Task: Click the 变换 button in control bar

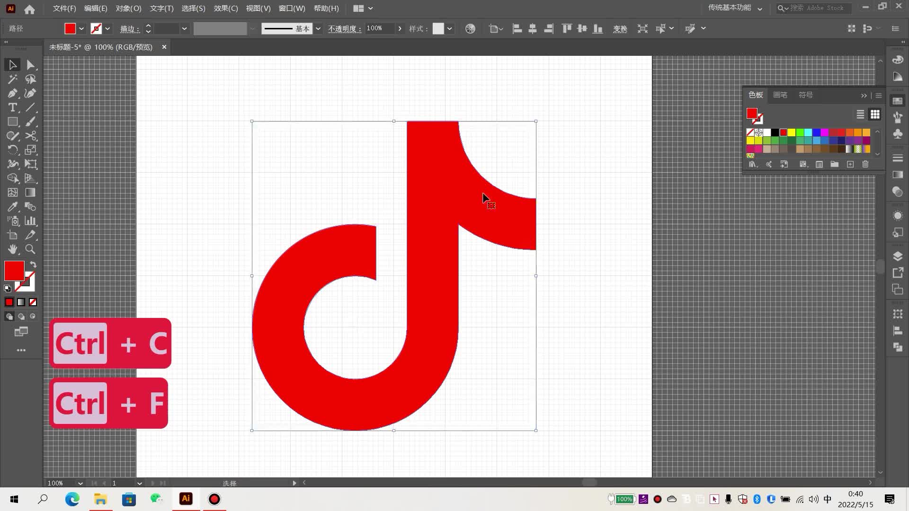Action: tap(620, 29)
